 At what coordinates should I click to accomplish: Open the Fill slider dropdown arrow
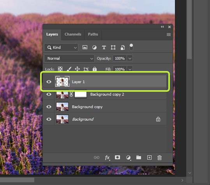point(130,69)
